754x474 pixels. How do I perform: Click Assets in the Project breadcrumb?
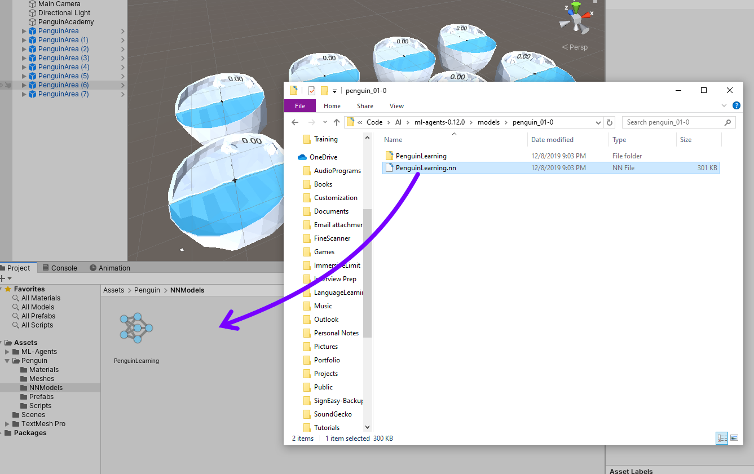click(113, 290)
